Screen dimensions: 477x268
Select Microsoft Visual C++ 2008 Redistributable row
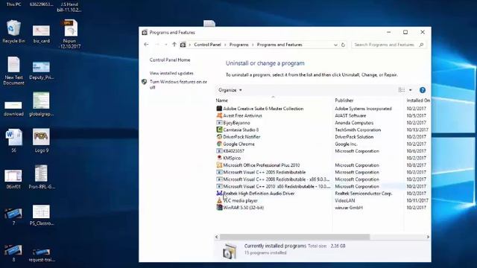pyautogui.click(x=323, y=179)
